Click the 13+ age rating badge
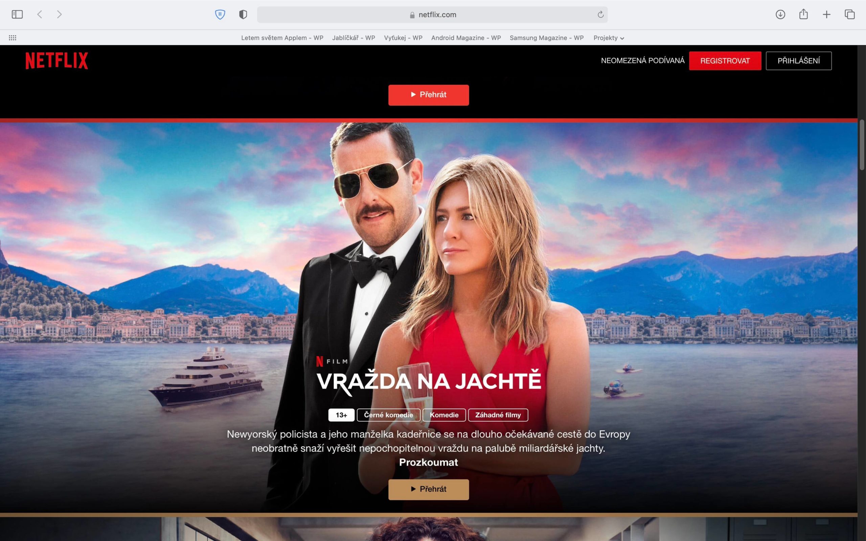 (341, 415)
